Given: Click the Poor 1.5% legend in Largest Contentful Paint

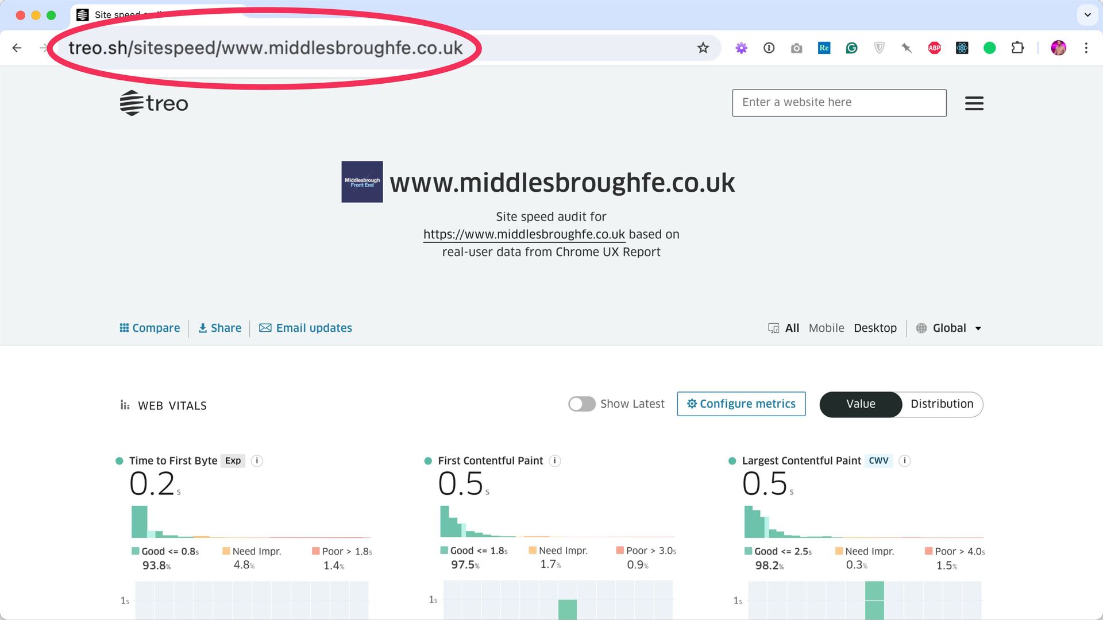Looking at the screenshot, I should pos(955,558).
